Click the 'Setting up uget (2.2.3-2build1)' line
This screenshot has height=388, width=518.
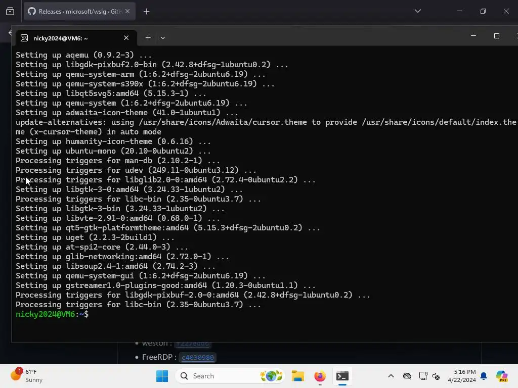[x=95, y=237]
